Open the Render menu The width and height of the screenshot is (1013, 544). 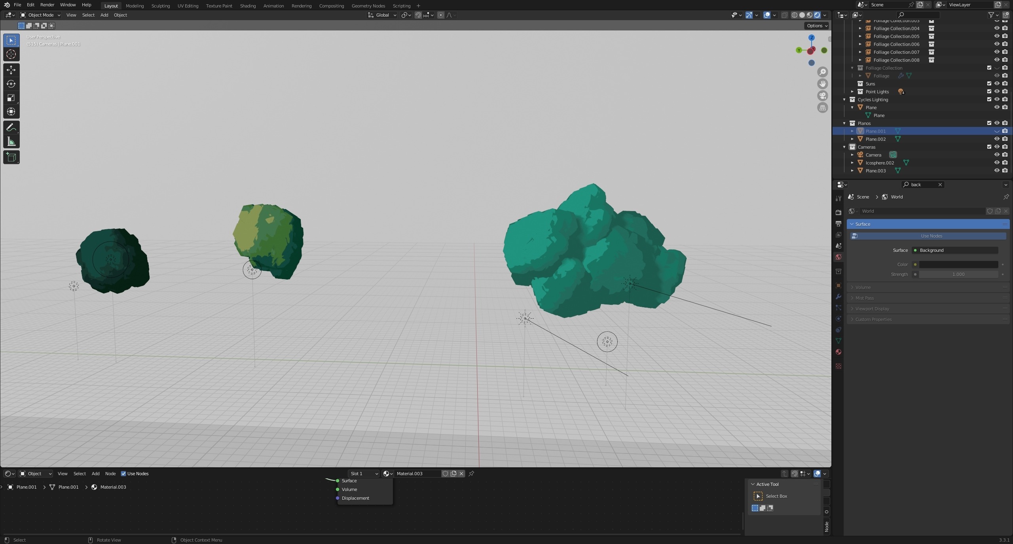tap(47, 5)
